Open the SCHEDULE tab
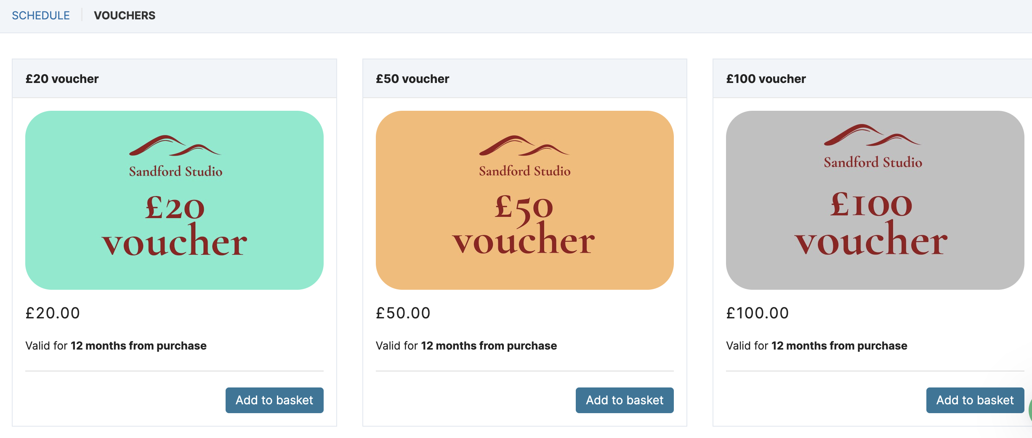 click(41, 16)
